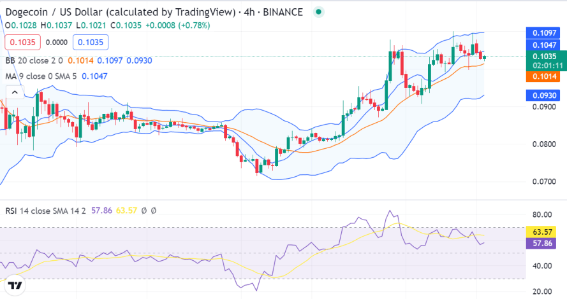Select the BB 20 close 2 0 indicator label
567x299 pixels.
pos(34,60)
